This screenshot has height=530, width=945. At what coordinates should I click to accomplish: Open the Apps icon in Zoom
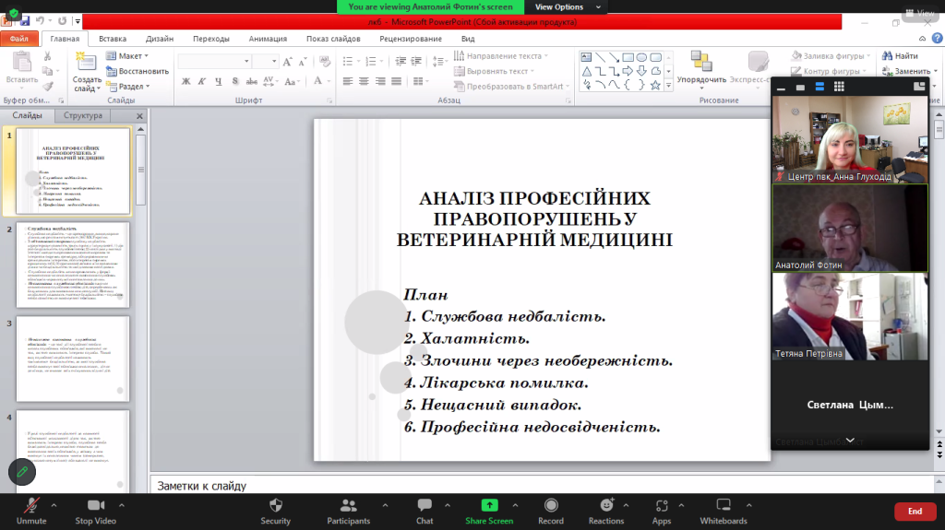pyautogui.click(x=661, y=506)
